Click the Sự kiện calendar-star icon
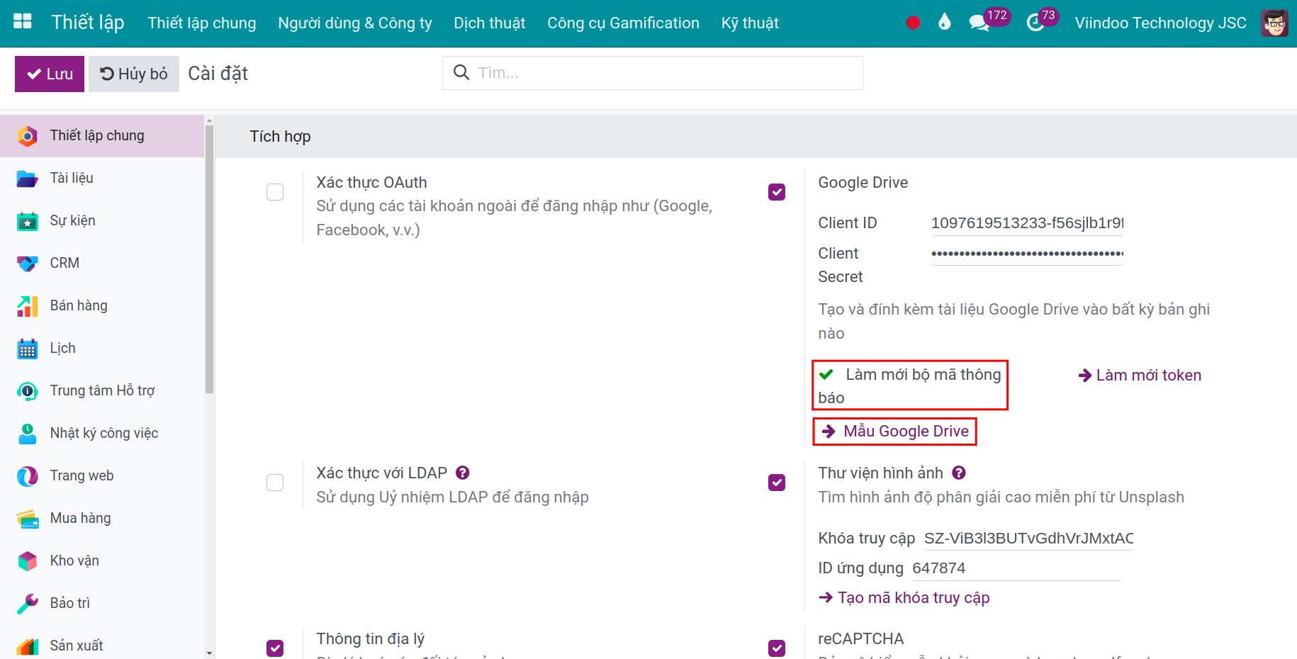1297x659 pixels. pyautogui.click(x=27, y=221)
